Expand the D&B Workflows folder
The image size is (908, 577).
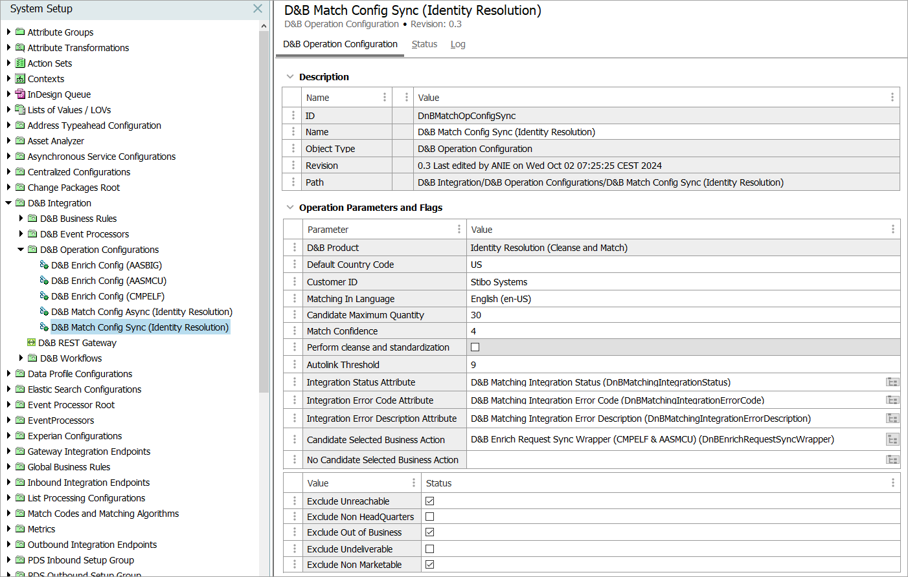[x=21, y=358]
